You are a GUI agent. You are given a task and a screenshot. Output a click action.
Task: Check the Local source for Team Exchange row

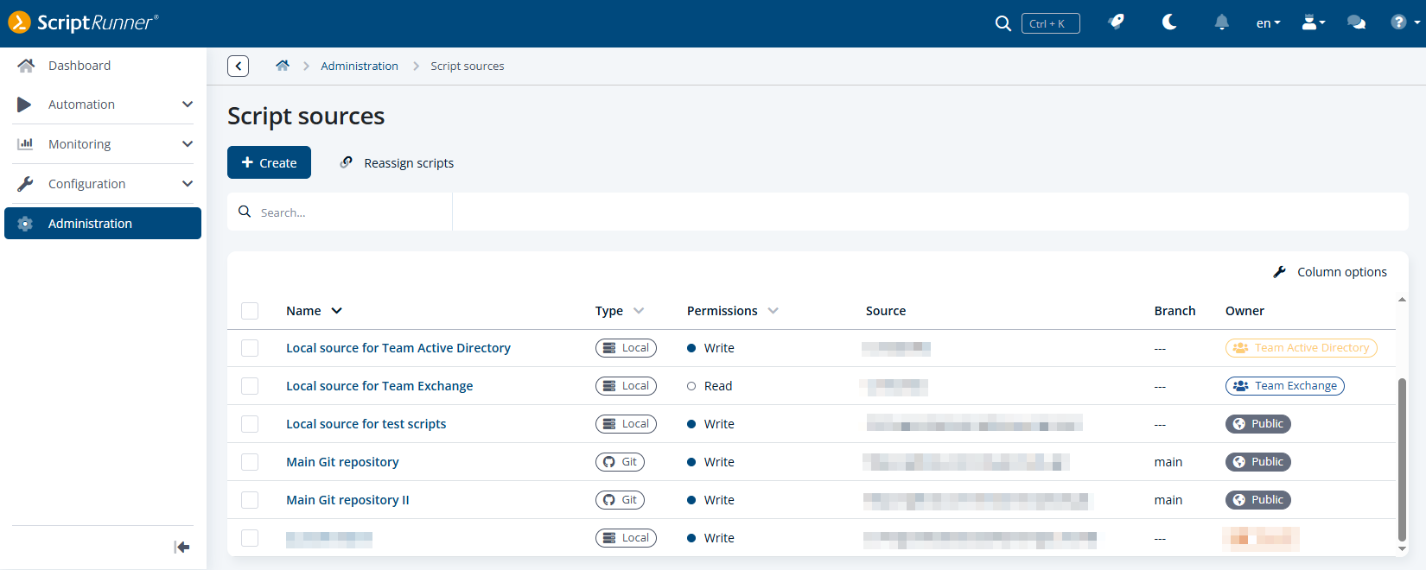click(x=250, y=386)
